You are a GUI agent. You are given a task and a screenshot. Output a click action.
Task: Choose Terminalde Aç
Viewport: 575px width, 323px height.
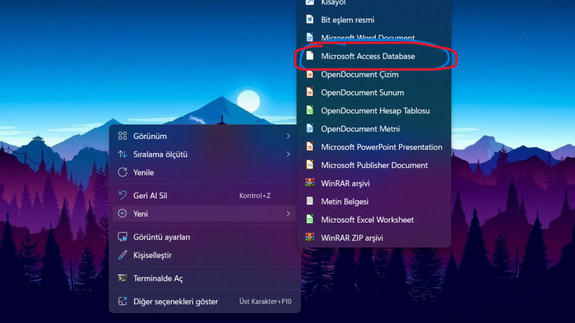point(204,278)
